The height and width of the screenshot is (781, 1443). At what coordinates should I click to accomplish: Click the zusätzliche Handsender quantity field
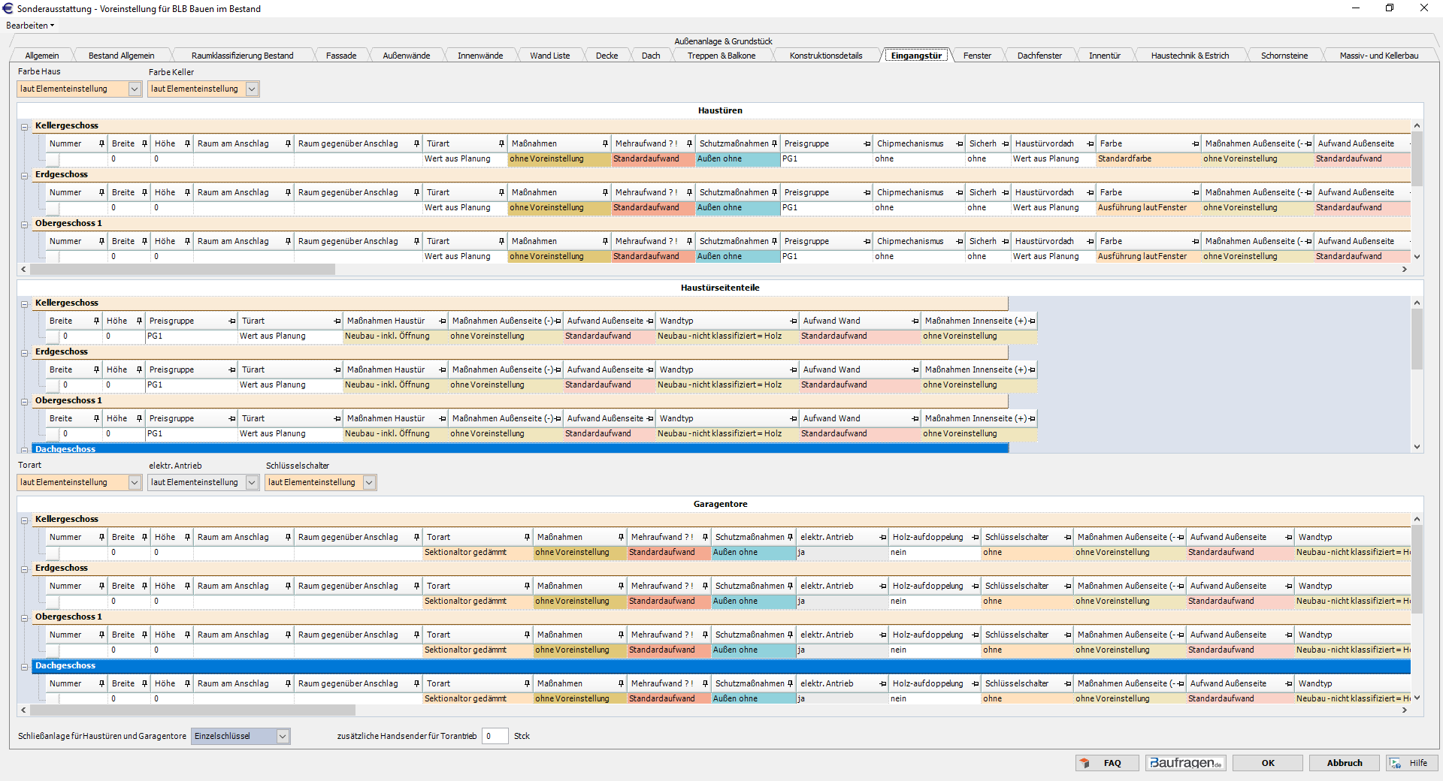(495, 737)
